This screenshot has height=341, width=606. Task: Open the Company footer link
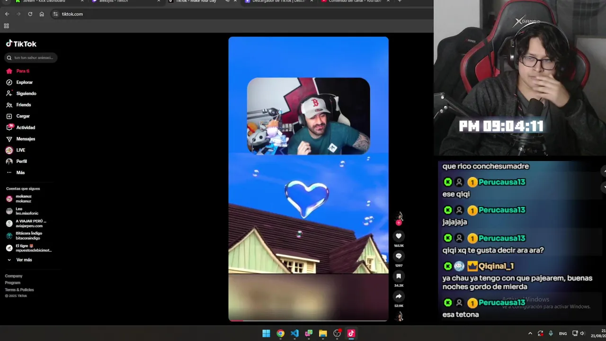point(14,276)
